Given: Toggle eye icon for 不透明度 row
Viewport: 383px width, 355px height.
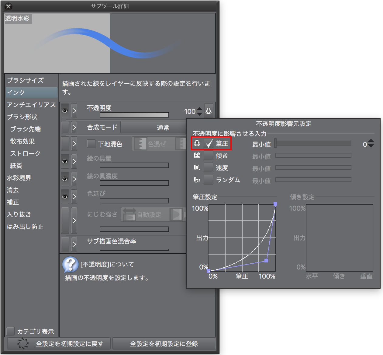Looking at the screenshot, I should tap(65, 111).
